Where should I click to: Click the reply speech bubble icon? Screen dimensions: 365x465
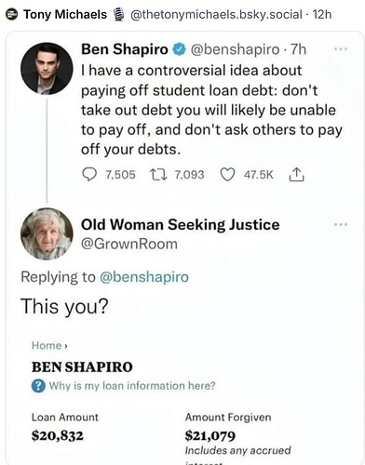tap(89, 175)
